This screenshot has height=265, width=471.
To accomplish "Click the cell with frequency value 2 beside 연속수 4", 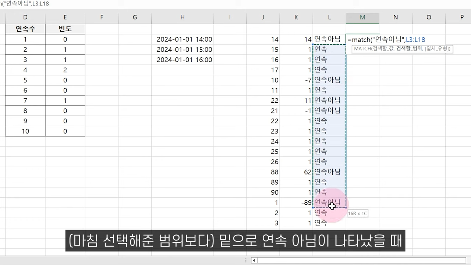I will coord(65,70).
